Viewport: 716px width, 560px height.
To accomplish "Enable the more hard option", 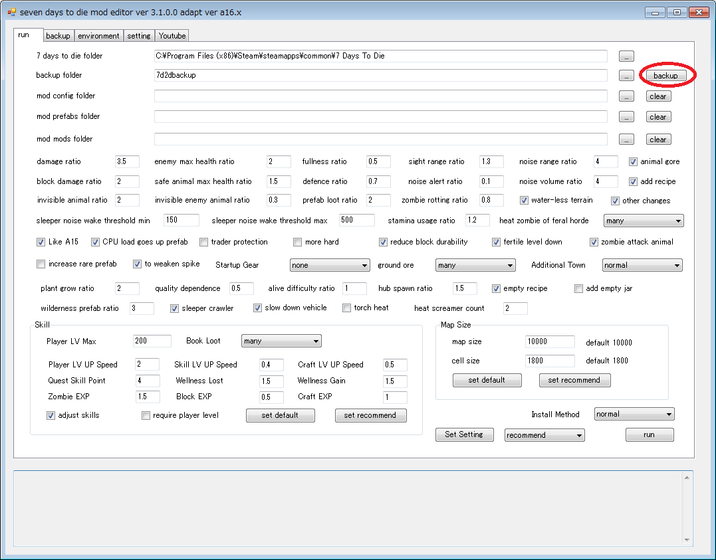I will pos(298,242).
